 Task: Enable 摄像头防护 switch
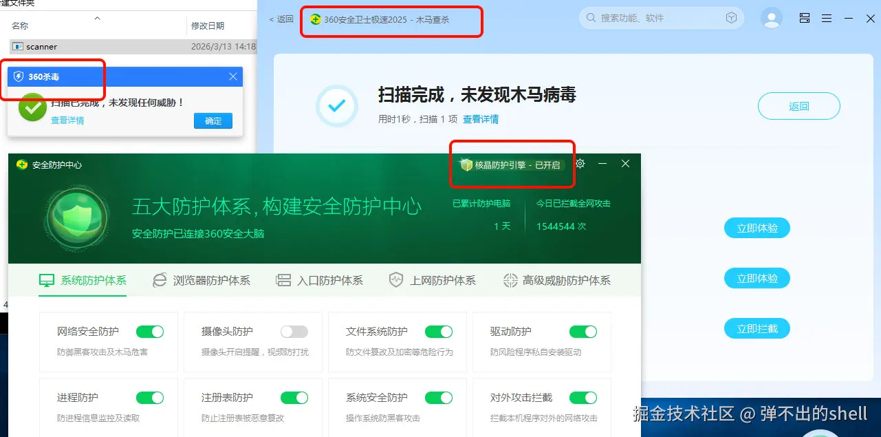click(294, 332)
